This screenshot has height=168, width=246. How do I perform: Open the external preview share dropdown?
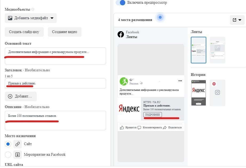tap(237, 20)
